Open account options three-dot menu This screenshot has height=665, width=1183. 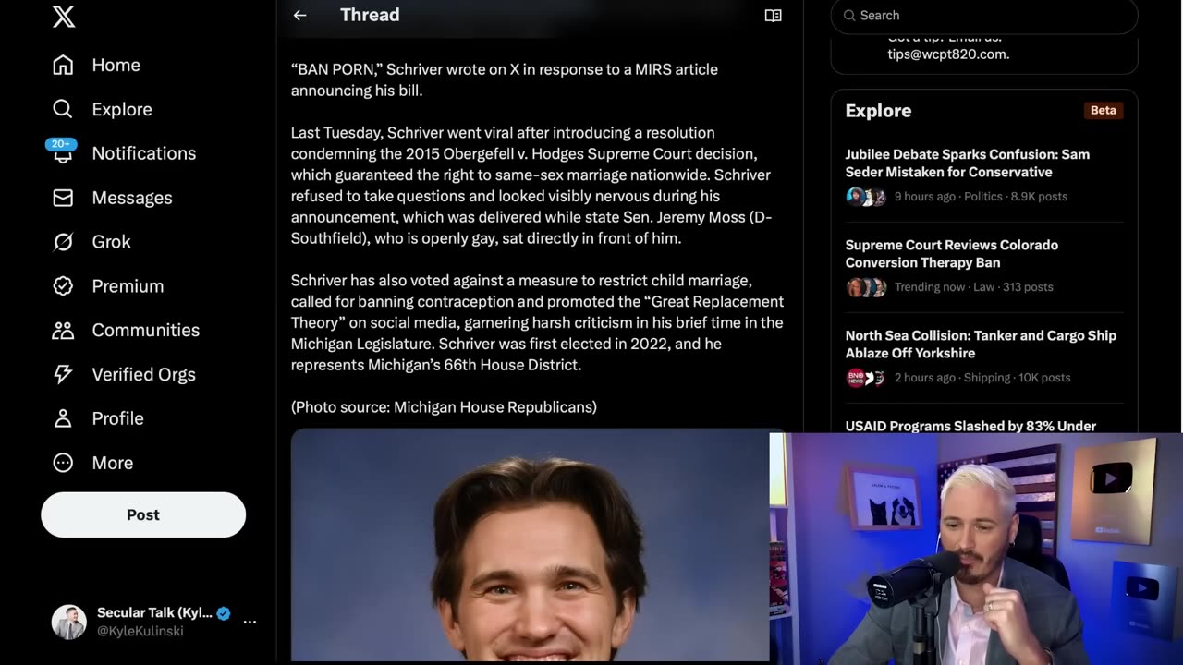[x=250, y=622]
